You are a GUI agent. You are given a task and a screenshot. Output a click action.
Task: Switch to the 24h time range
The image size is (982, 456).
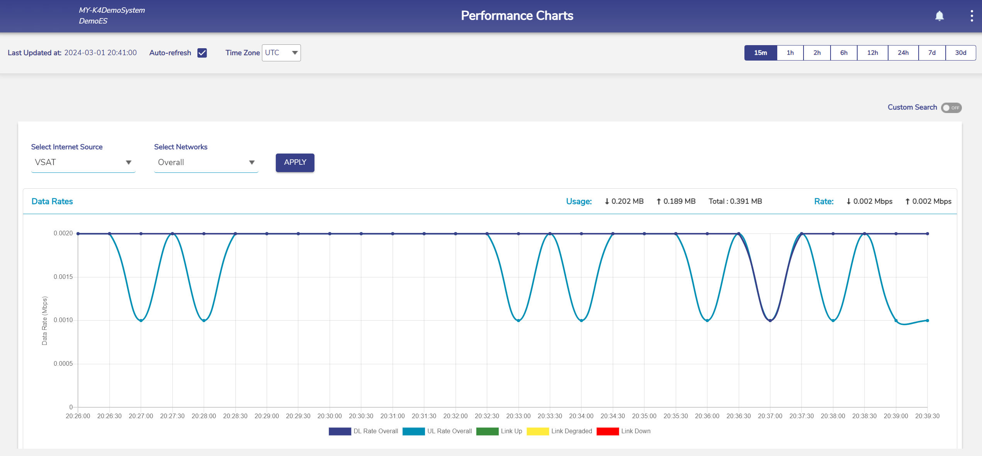pos(903,53)
